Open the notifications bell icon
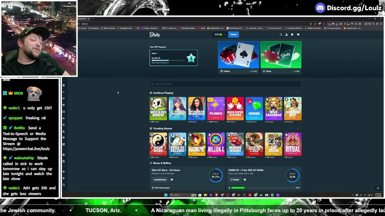 pos(292,34)
